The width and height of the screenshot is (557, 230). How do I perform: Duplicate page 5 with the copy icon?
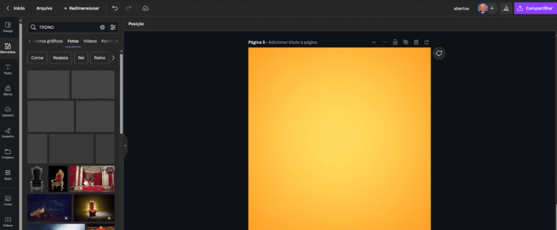pyautogui.click(x=405, y=42)
